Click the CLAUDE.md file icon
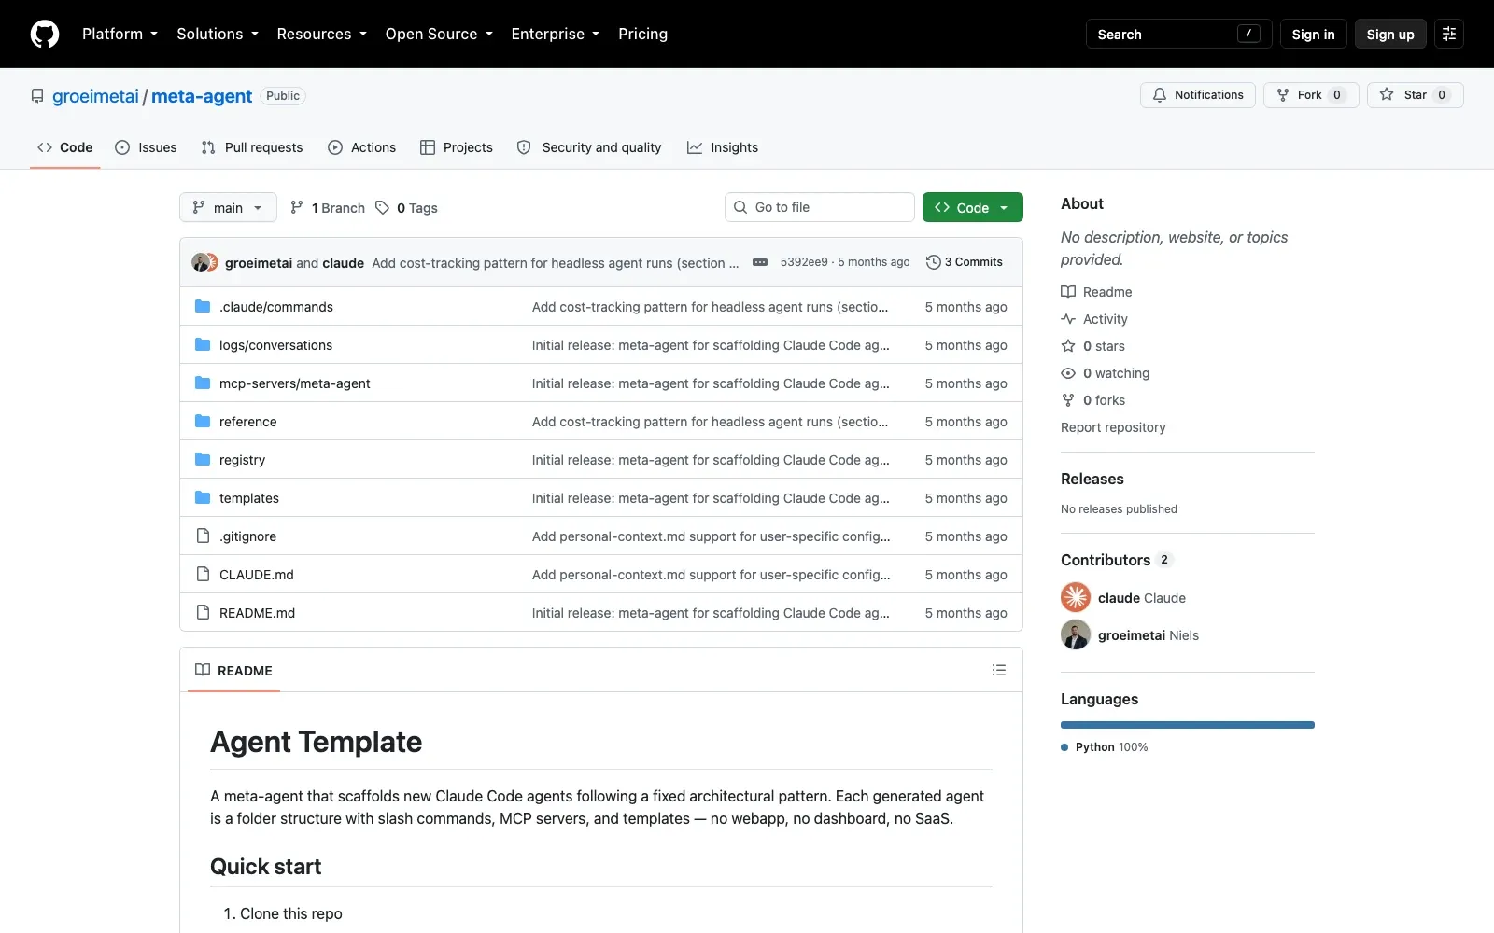The image size is (1494, 933). coord(203,574)
